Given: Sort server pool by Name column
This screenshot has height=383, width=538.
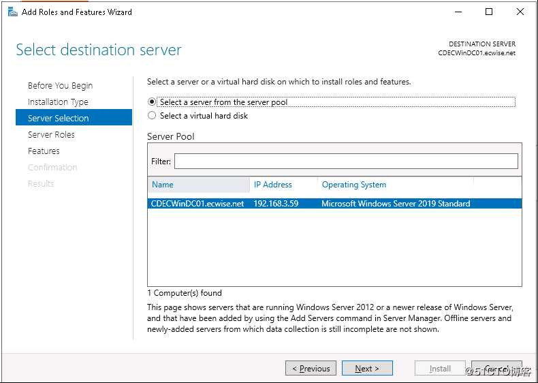Looking at the screenshot, I should click(199, 185).
